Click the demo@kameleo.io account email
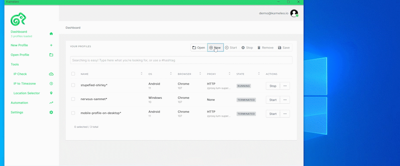400x166 pixels. (x=274, y=13)
